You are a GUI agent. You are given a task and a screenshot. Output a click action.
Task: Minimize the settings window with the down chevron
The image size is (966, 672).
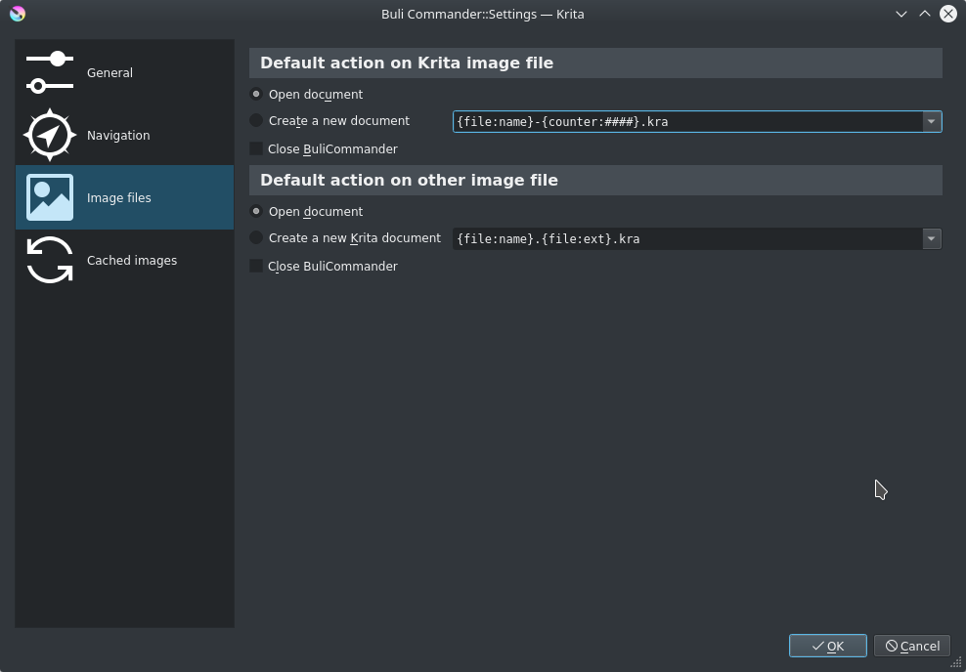(900, 14)
